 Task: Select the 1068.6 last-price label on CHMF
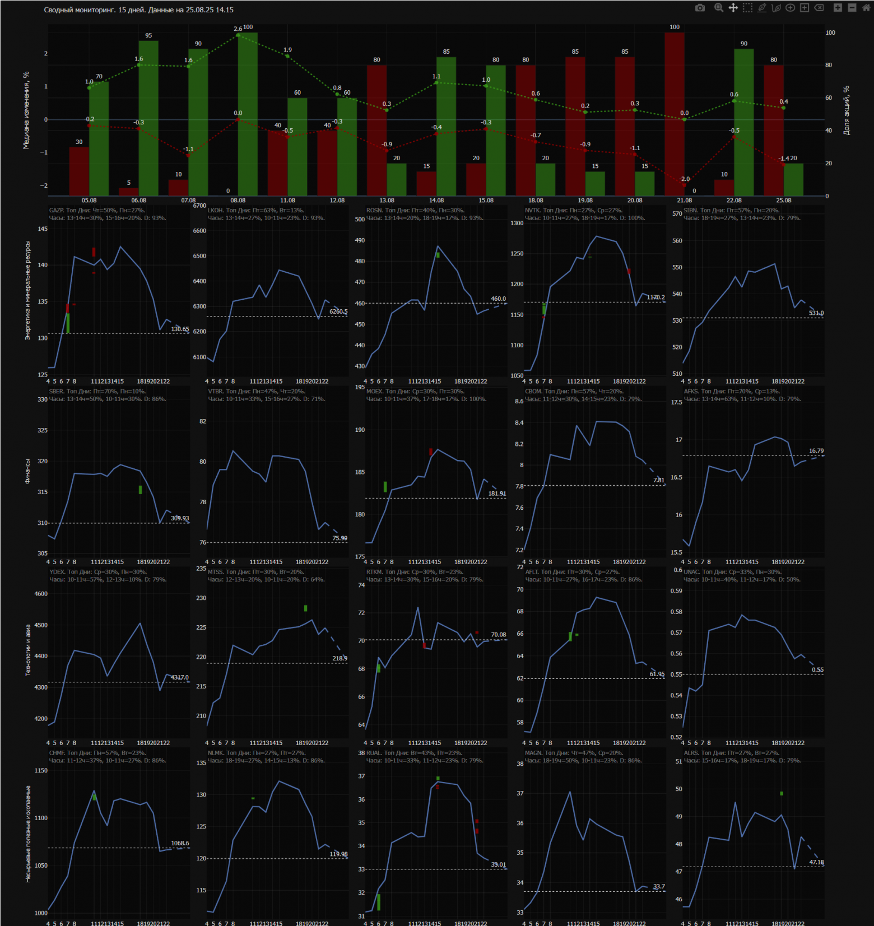[180, 843]
